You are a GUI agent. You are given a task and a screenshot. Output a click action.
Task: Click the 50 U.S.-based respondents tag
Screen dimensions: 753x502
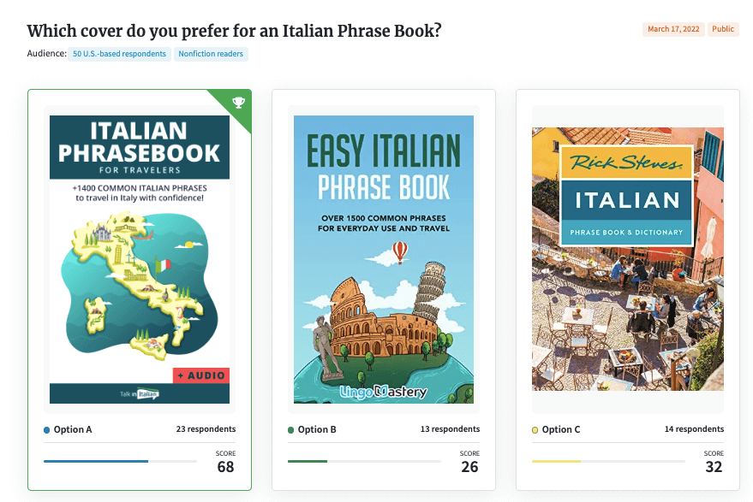coord(121,54)
